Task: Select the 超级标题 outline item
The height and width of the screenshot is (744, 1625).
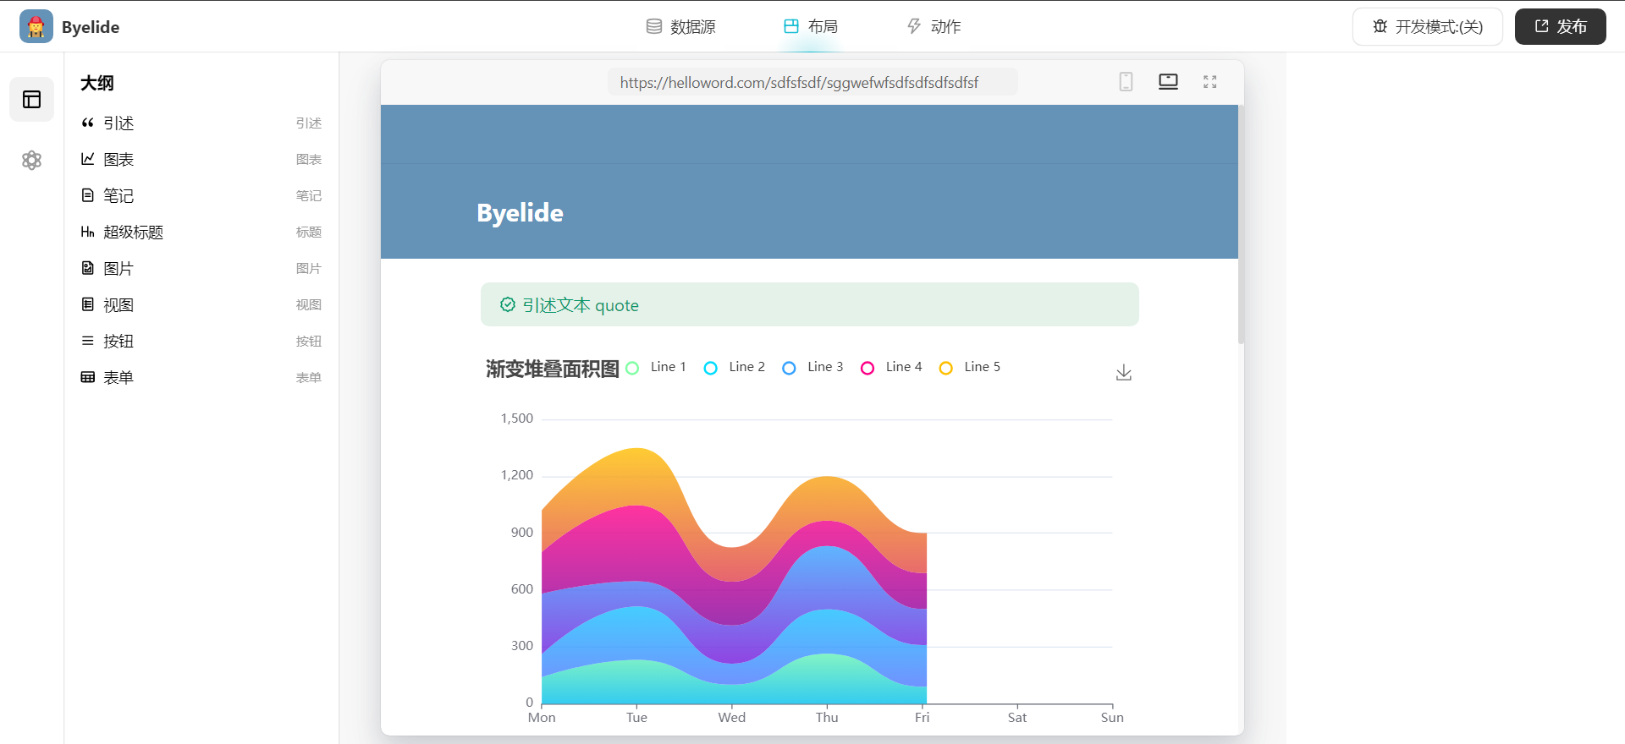Action: 201,232
